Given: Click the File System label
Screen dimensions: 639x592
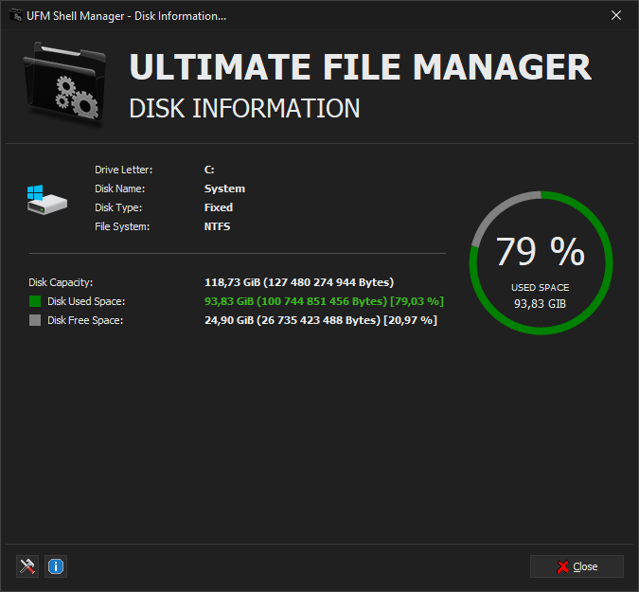Looking at the screenshot, I should pyautogui.click(x=122, y=226).
